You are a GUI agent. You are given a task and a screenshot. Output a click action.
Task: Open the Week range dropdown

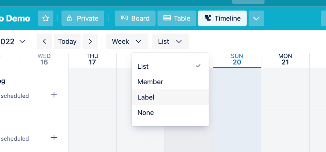(x=127, y=41)
